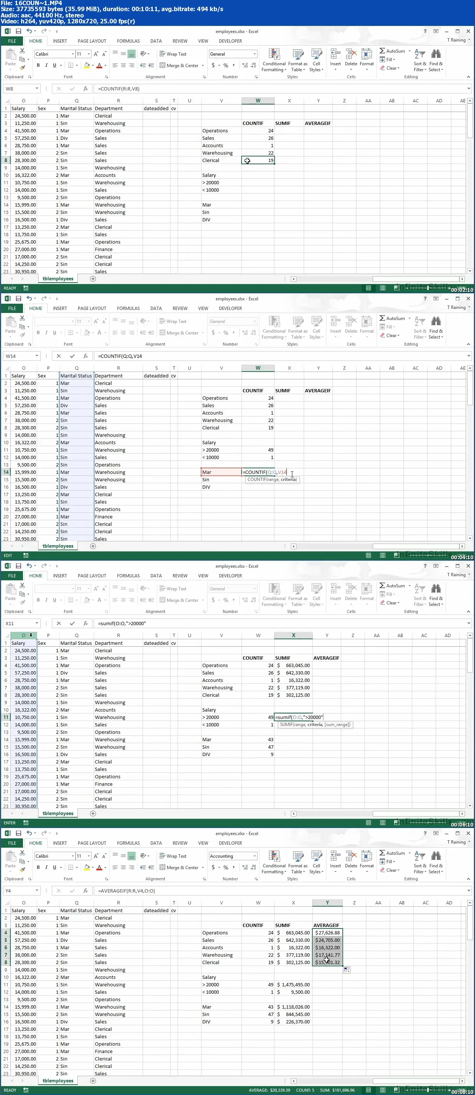The image size is (475, 1095).
Task: Click Find & Select in the W14 frame
Action: [x=436, y=328]
